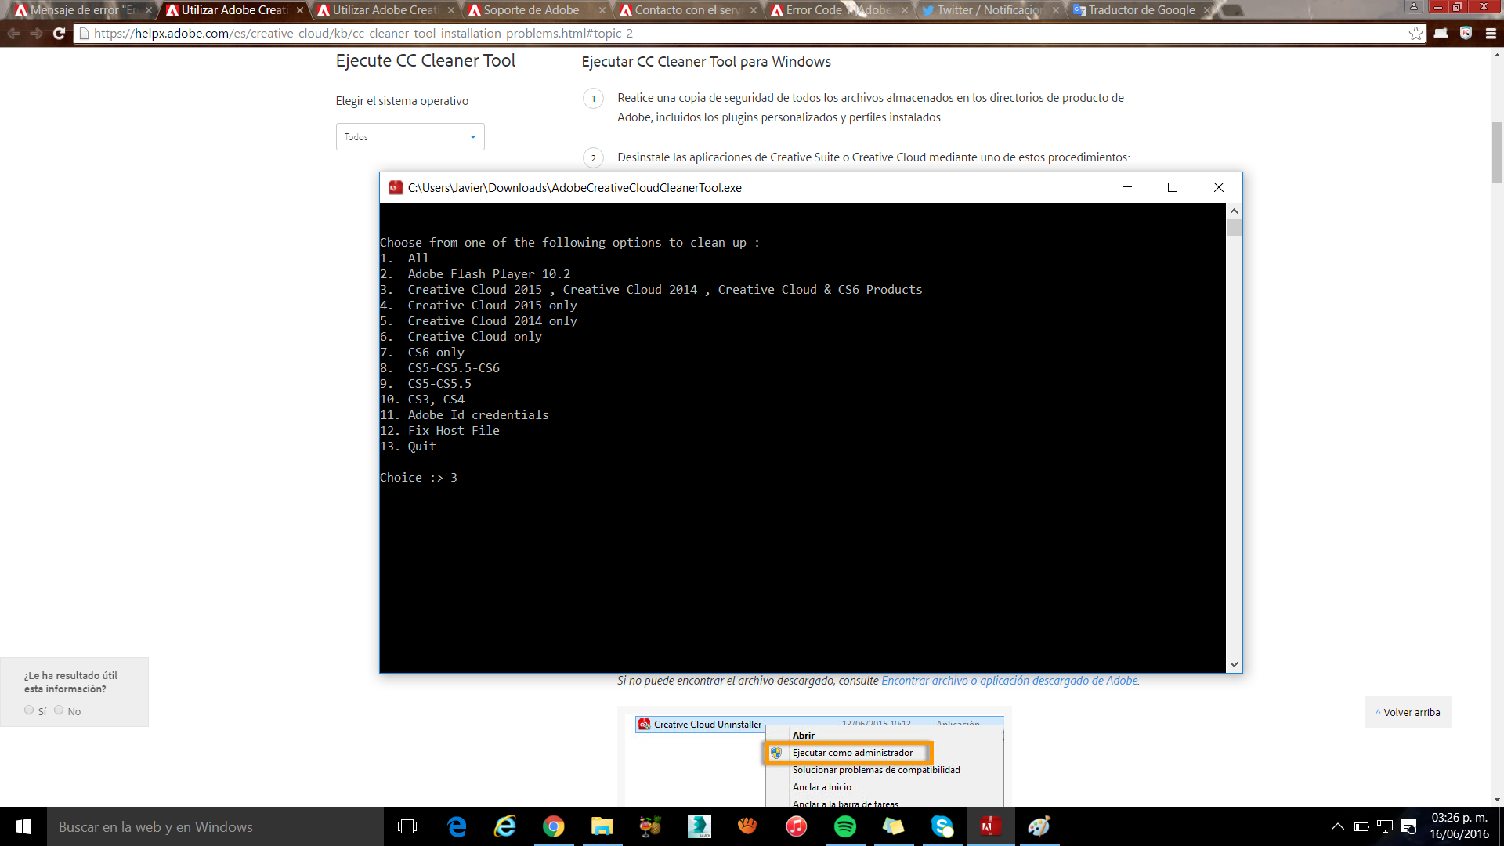This screenshot has width=1504, height=846.
Task: Switch to the Adobe Cleaner Tool taskbar icon
Action: tap(990, 826)
